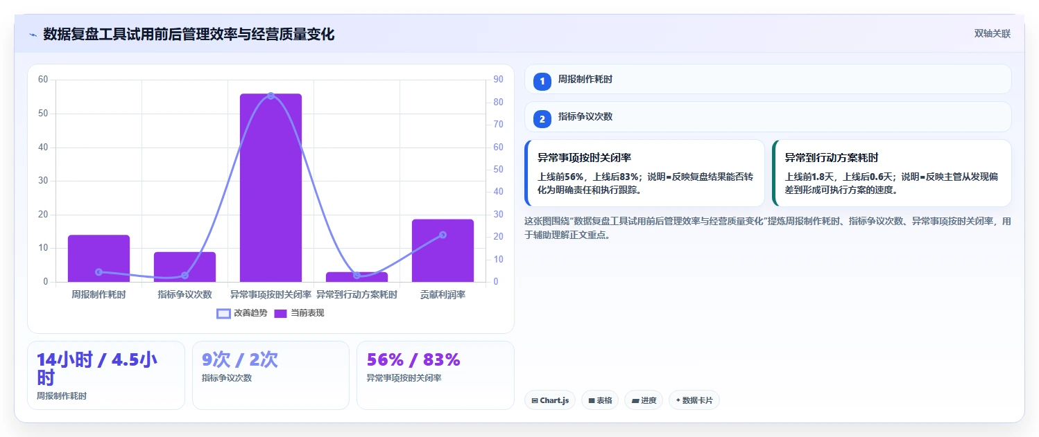The height and width of the screenshot is (437, 1039).
Task: Click the right axis value 90
Action: 499,80
